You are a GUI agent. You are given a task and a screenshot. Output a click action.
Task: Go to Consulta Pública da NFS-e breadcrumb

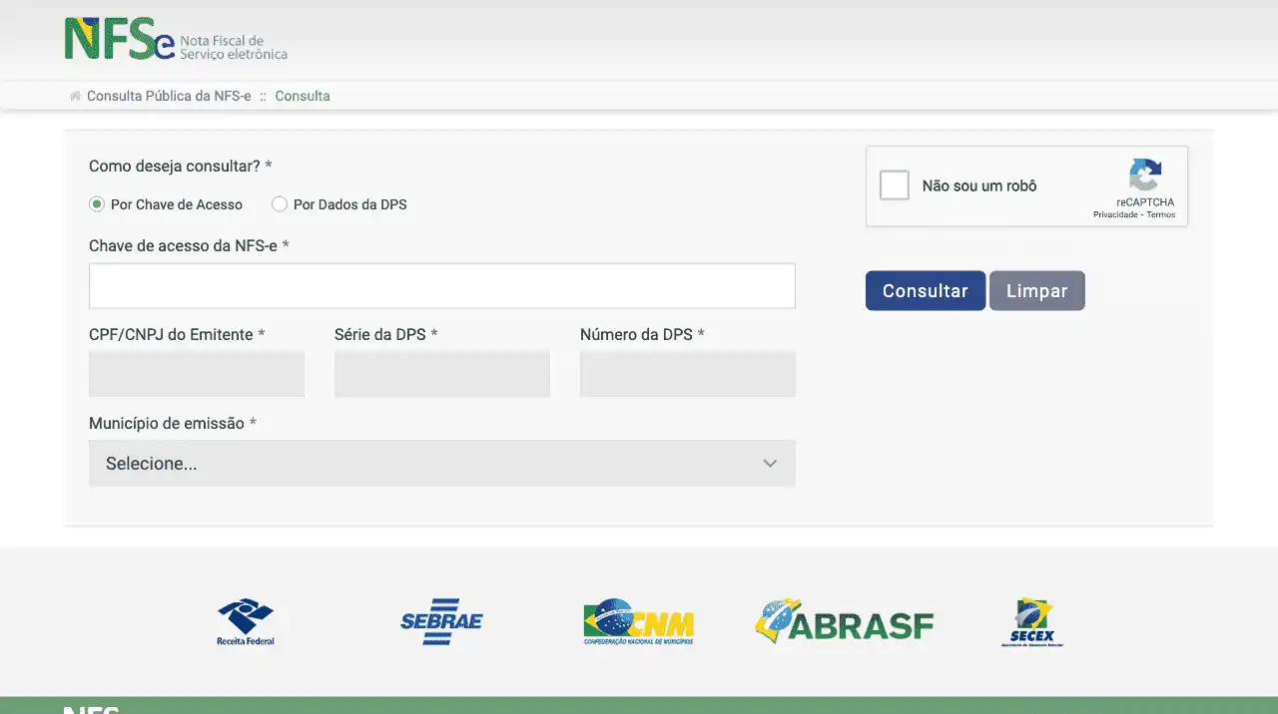[x=169, y=97]
